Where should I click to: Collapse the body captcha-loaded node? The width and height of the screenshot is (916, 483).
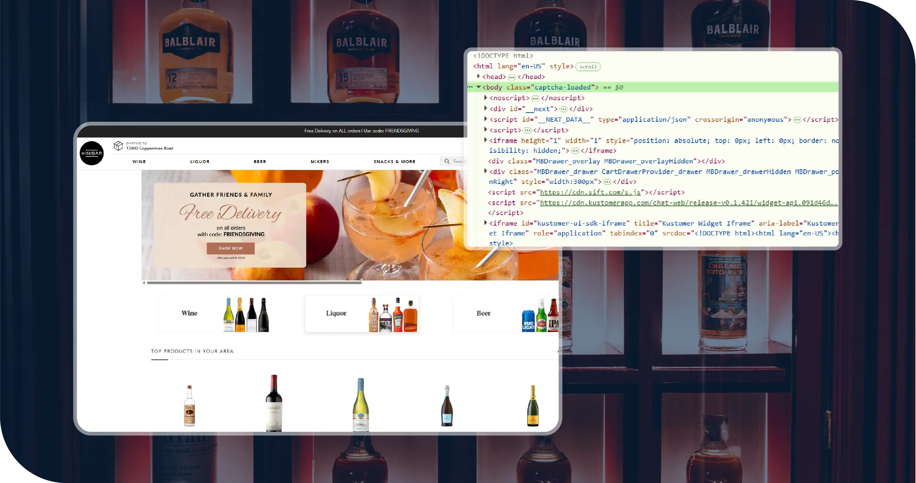pyautogui.click(x=478, y=87)
